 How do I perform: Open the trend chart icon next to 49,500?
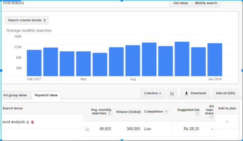pyautogui.click(x=88, y=129)
